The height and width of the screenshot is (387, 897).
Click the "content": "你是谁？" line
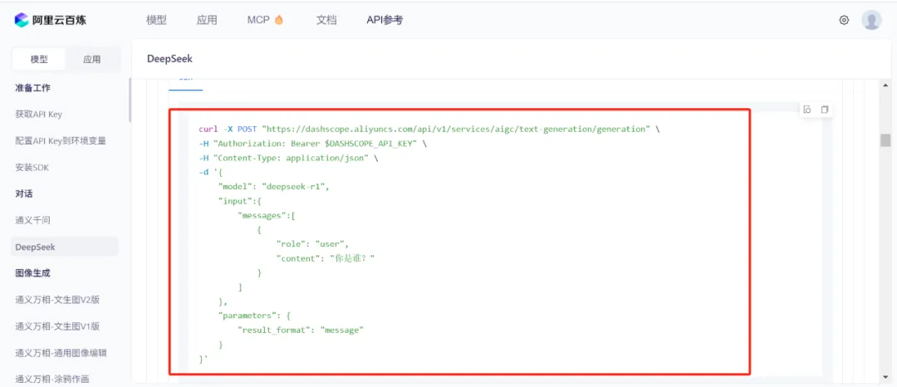pos(325,258)
